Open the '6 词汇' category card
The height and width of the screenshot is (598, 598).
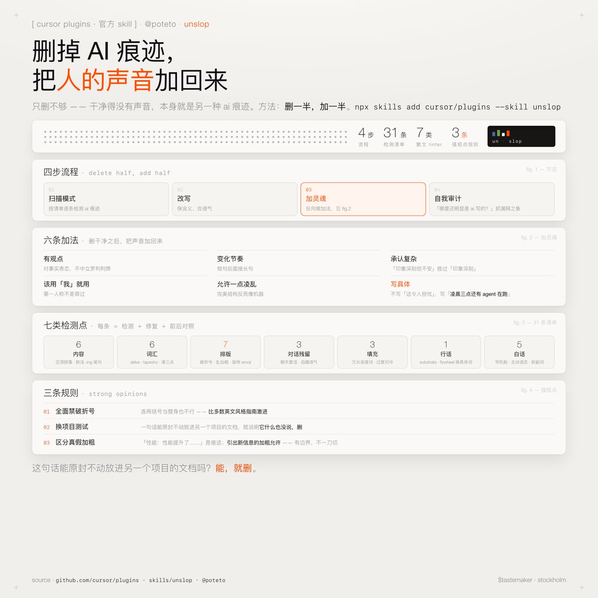point(152,352)
